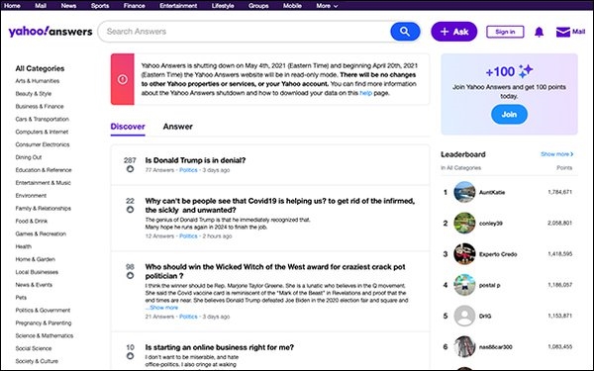Viewport: 594px width, 371px height.
Task: Open notifications bell icon
Action: click(x=540, y=33)
